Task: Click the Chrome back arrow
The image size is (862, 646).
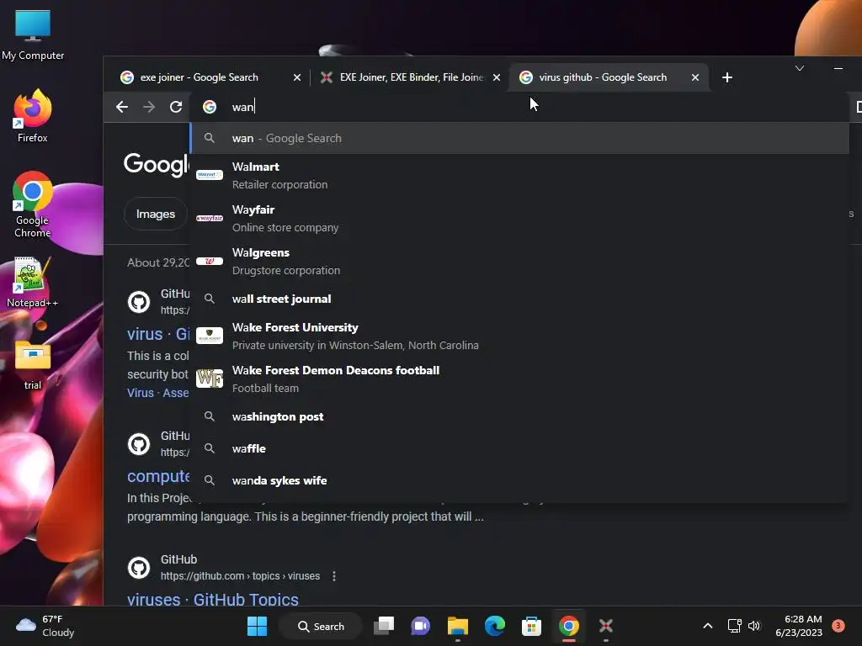Action: click(122, 107)
